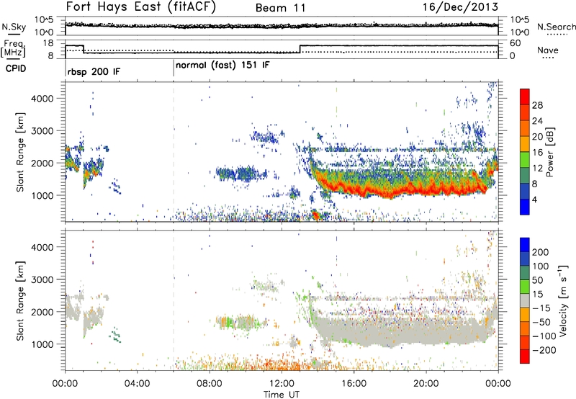Click the Slant Range label of power panel
This screenshot has width=576, height=399.
click(x=20, y=152)
